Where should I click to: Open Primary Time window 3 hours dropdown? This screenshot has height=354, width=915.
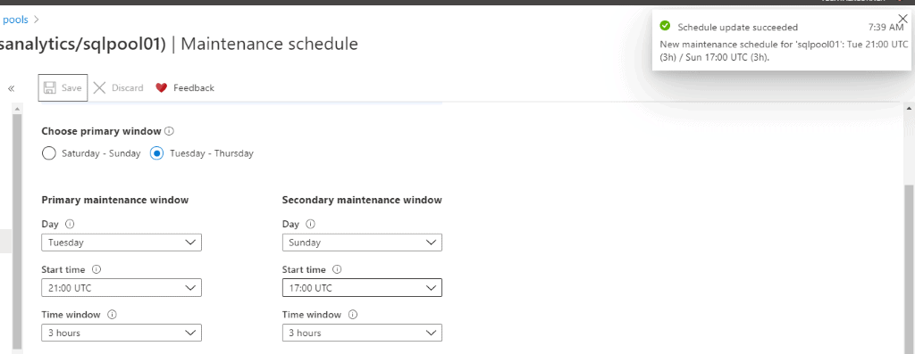[122, 333]
